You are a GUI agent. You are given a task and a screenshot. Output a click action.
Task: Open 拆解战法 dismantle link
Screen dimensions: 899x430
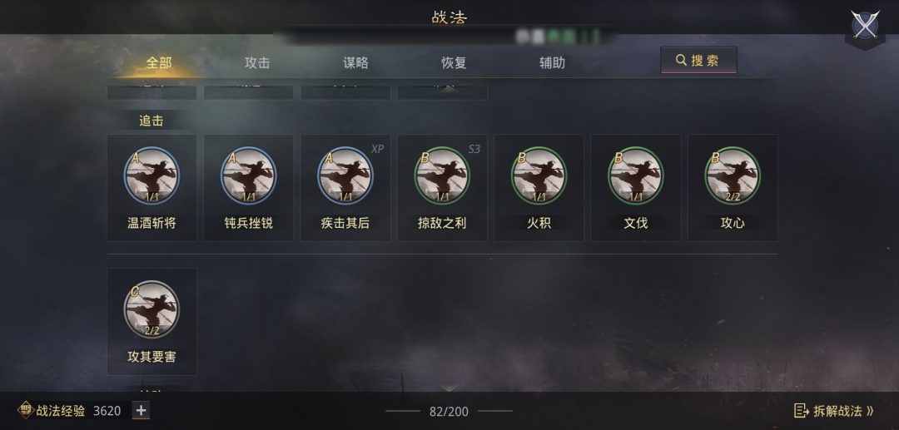(x=834, y=411)
